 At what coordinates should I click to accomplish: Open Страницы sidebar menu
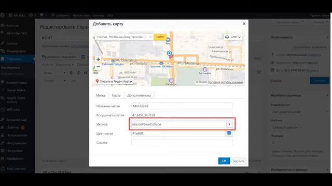14,59
